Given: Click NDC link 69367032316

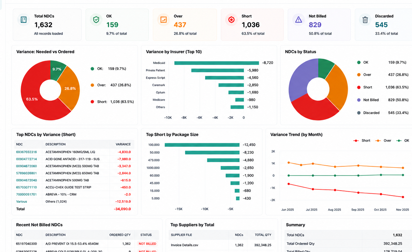Looking at the screenshot, I should pyautogui.click(x=27, y=152).
